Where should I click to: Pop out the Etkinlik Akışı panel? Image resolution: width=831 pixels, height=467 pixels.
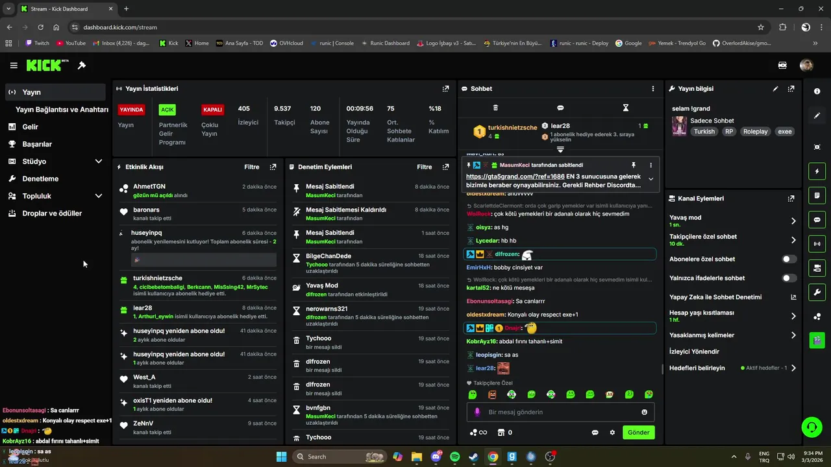pos(273,167)
